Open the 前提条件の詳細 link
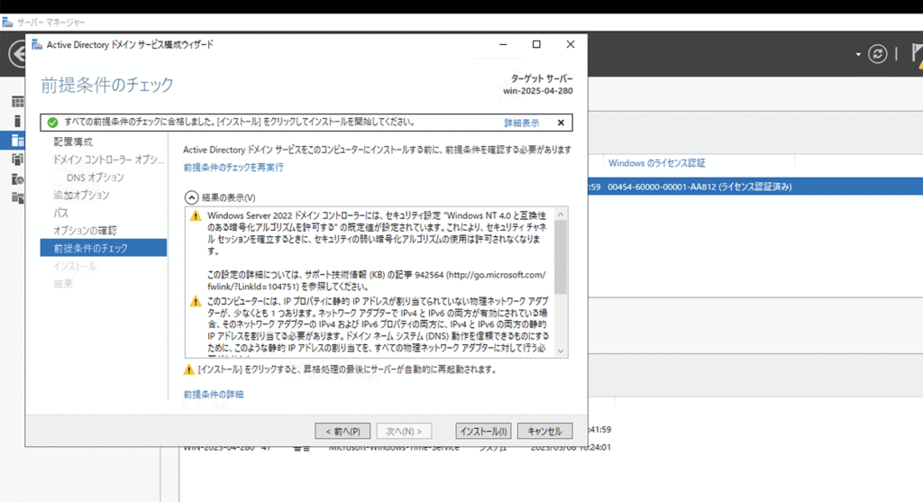Screen dimensions: 923x502 tap(213, 395)
